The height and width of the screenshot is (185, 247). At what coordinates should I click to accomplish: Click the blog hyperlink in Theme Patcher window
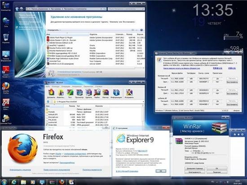[181, 68]
